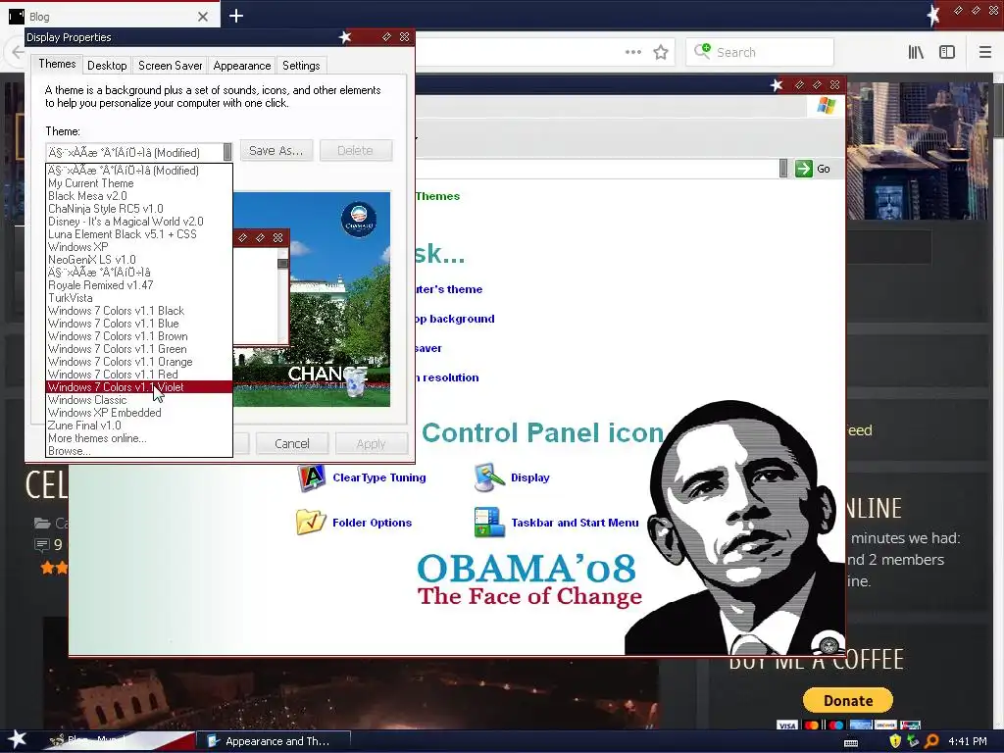Switch to the Settings tab
This screenshot has height=753, width=1004.
coord(301,66)
